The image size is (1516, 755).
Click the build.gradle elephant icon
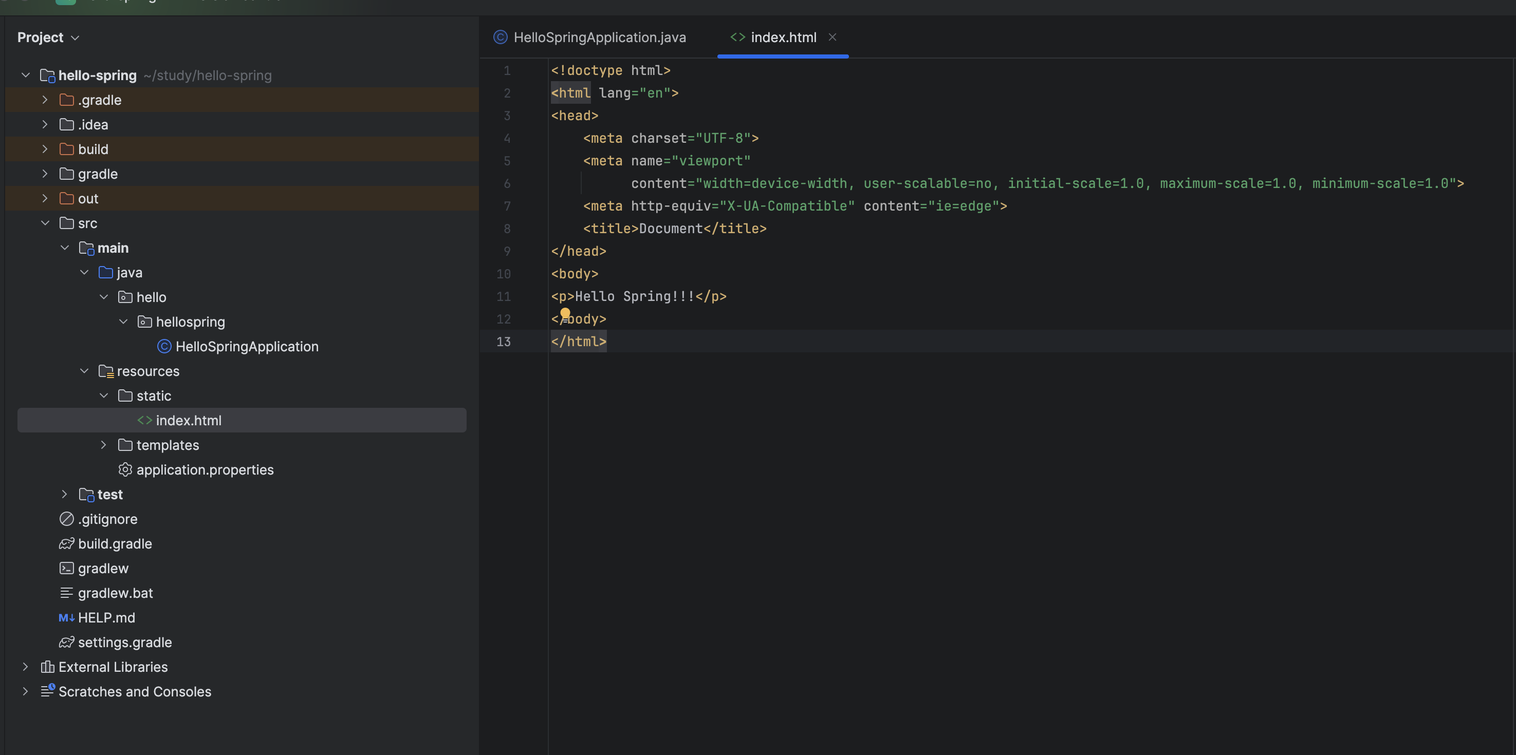click(66, 544)
